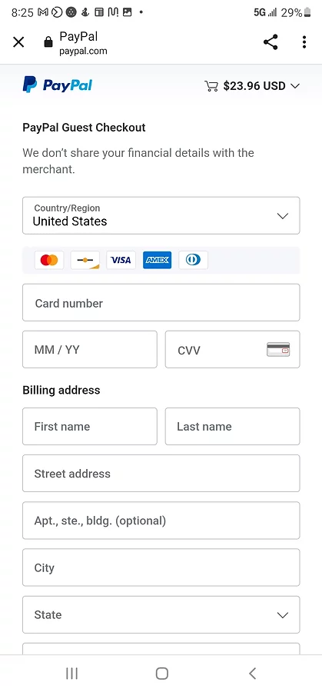Screen dimensions: 322x692
Task: Tap the padlock site security icon
Action: point(48,42)
